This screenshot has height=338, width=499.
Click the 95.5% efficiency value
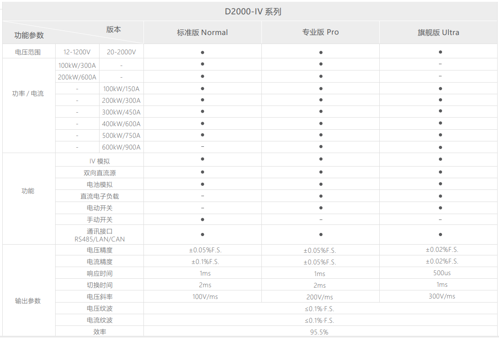tap(319, 332)
